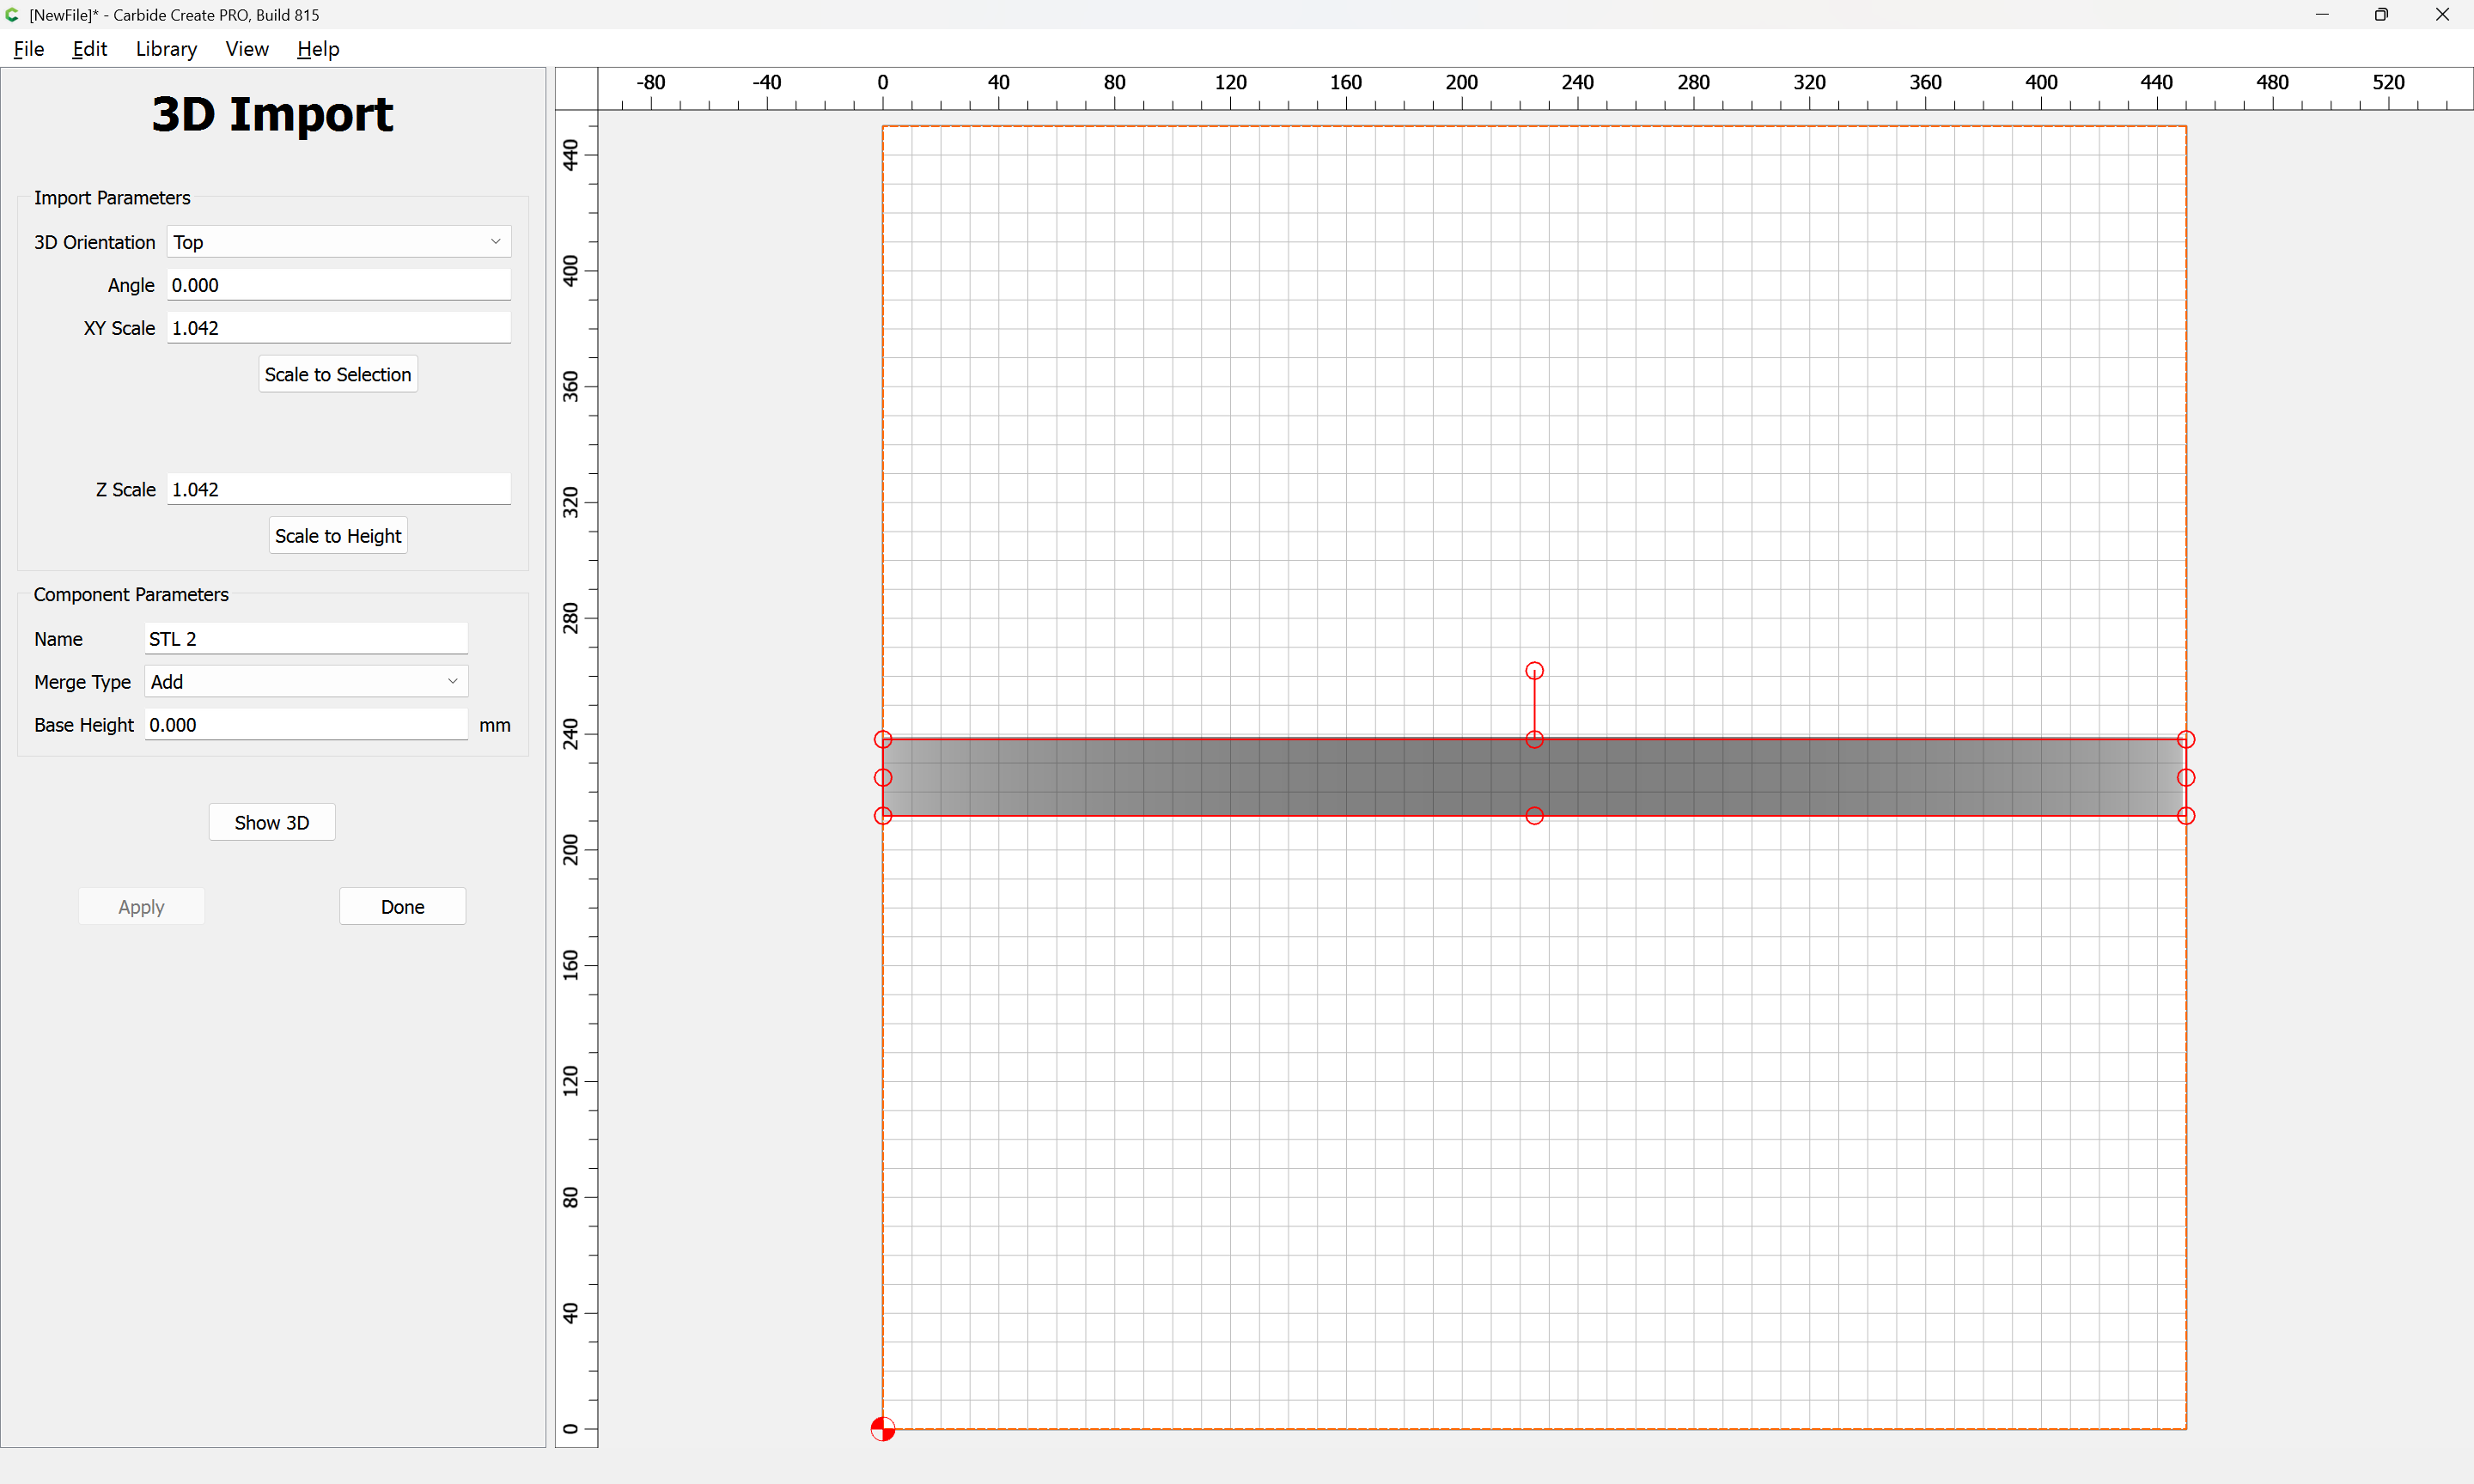Click the top-left corner handle of the model

coord(883,740)
